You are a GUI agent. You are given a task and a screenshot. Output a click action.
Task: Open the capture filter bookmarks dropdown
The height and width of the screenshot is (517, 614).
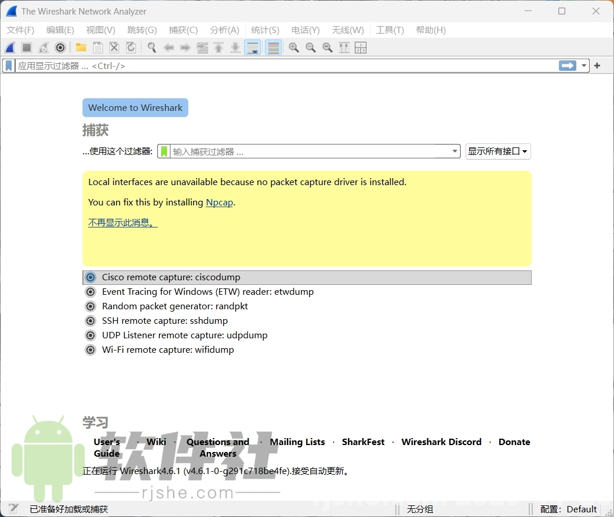(x=164, y=151)
